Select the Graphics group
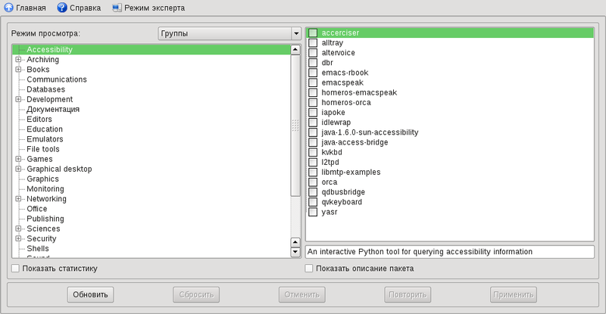Viewport: 606px width, 314px height. tap(43, 179)
